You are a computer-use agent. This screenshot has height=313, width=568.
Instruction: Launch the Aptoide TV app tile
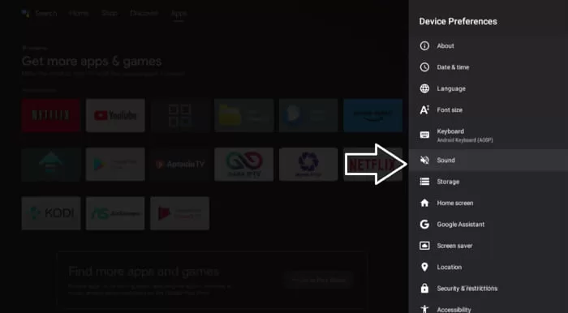(x=179, y=165)
